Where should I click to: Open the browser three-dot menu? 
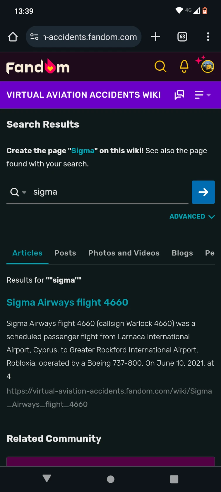pyautogui.click(x=208, y=37)
